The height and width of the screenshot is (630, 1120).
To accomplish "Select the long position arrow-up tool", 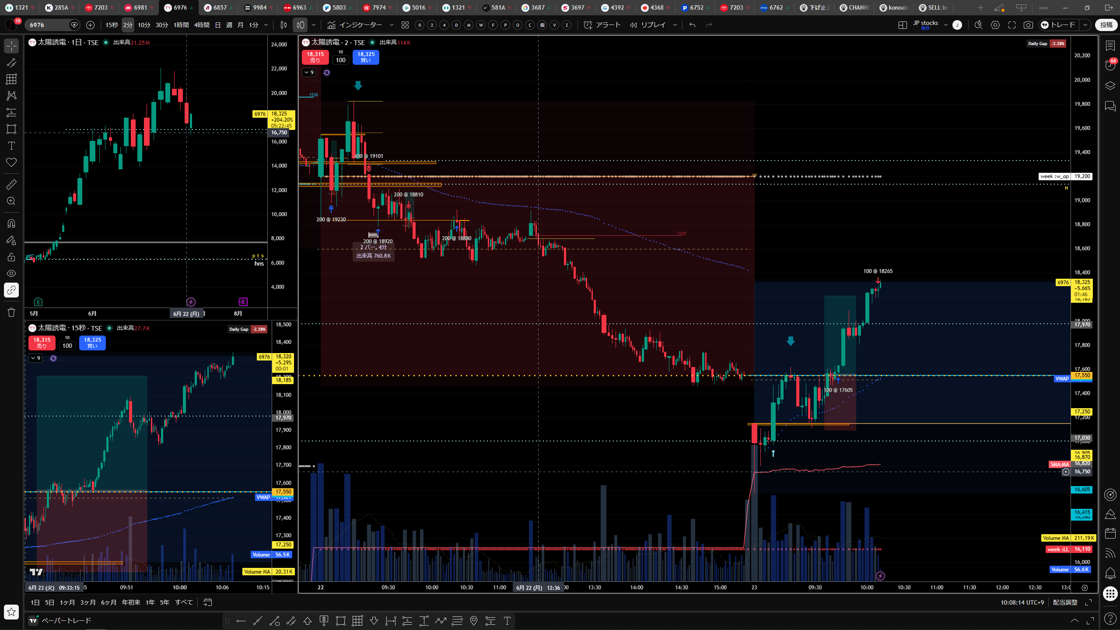I will (x=308, y=620).
